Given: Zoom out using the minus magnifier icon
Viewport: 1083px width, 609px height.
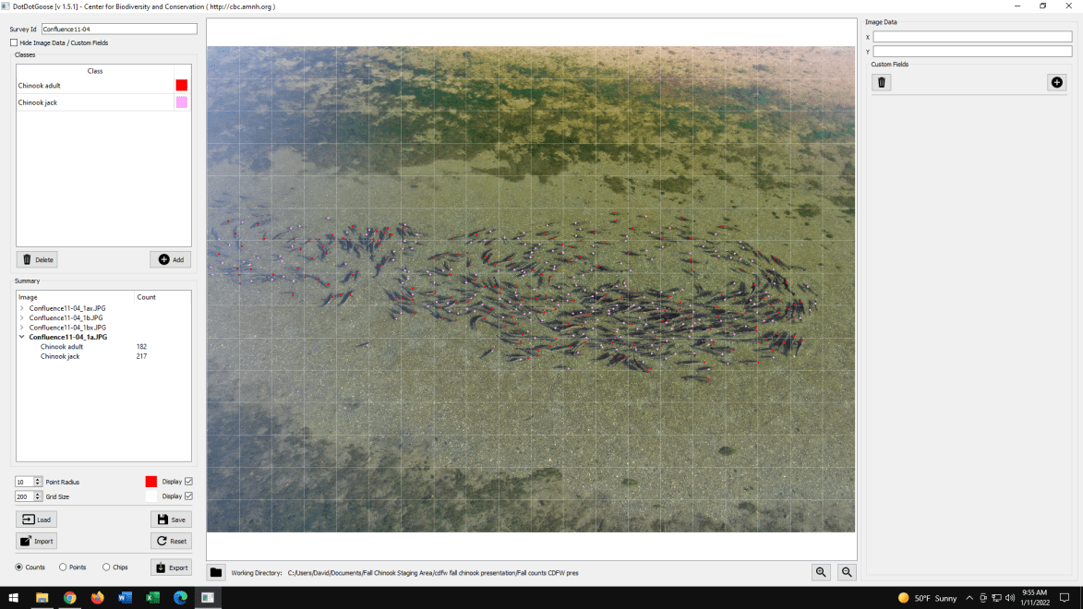Looking at the screenshot, I should tap(846, 572).
